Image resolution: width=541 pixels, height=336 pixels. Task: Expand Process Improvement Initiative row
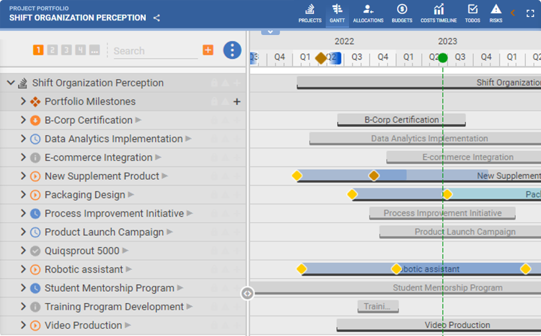pos(23,213)
